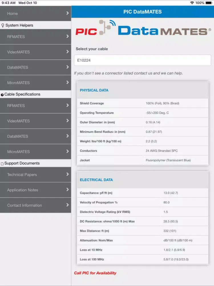Open RFMATES under Cable Specifications
Viewport: 214px width, 286px height.
35,106
